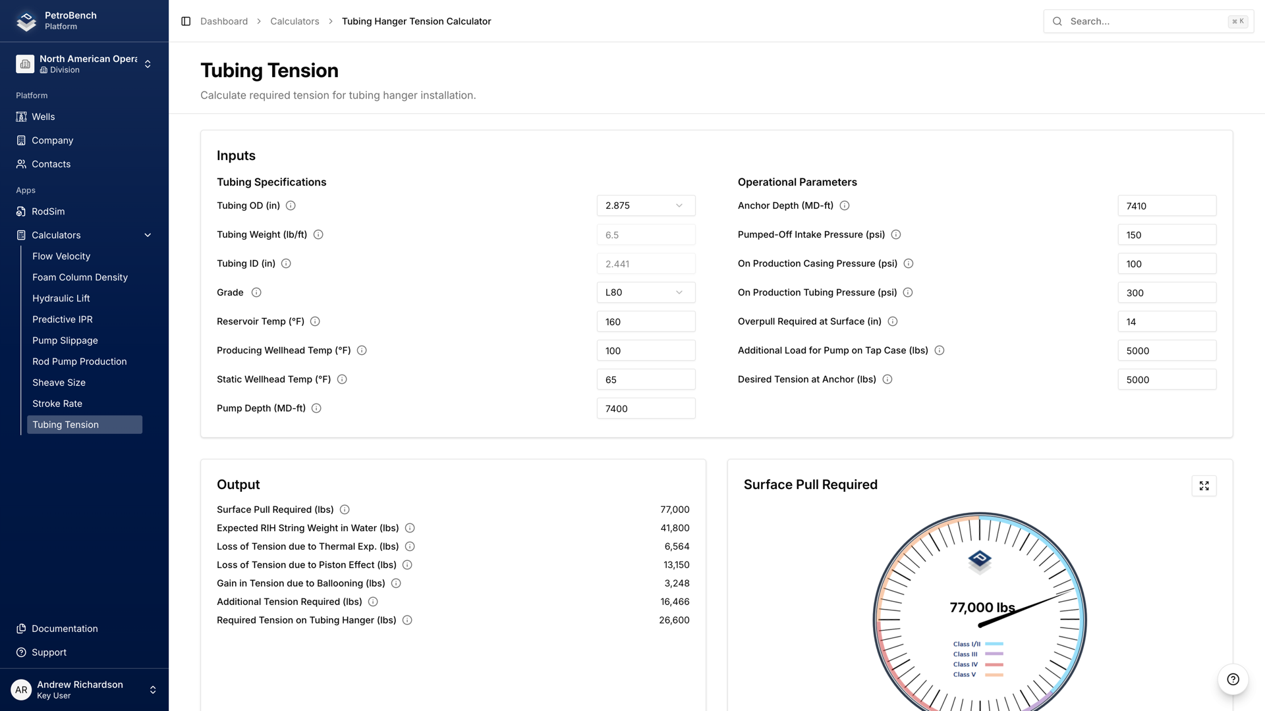Navigate to Dashboard via breadcrumb
This screenshot has width=1265, height=711.
224,21
